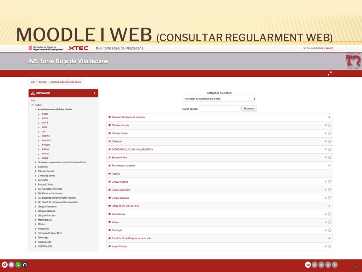Click the info icon for Ciències Naturals
This screenshot has height=272, width=362.
[330, 125]
